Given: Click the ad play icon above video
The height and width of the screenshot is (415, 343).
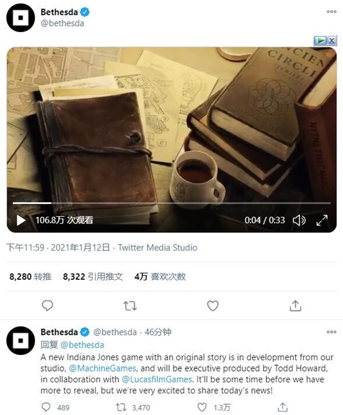Looking at the screenshot, I should click(x=320, y=41).
